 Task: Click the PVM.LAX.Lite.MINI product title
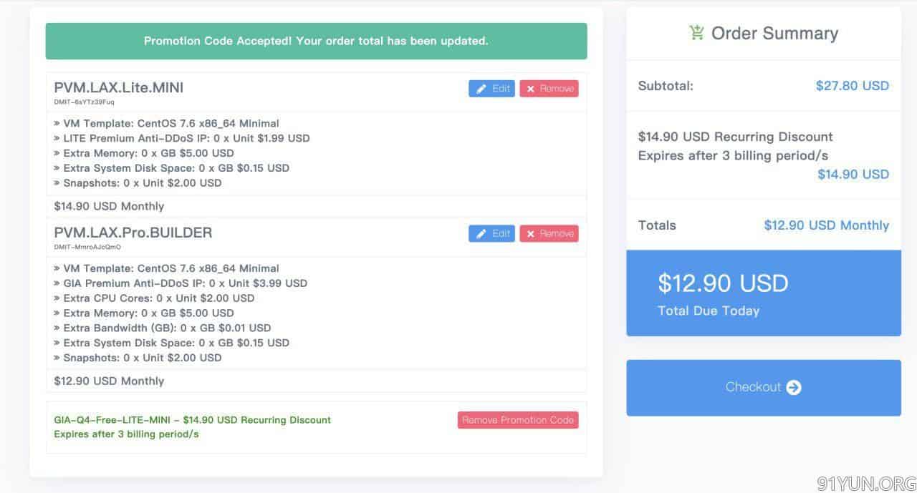click(119, 87)
